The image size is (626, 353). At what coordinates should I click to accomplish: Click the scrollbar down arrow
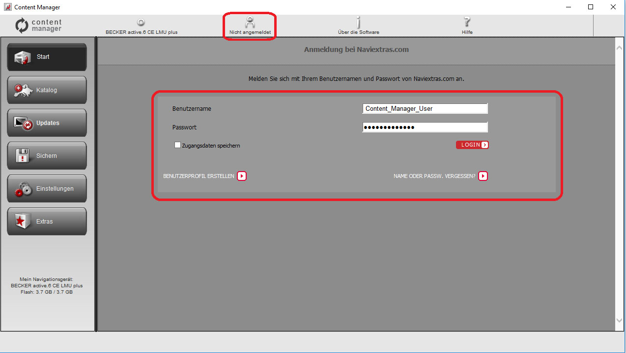pyautogui.click(x=619, y=320)
